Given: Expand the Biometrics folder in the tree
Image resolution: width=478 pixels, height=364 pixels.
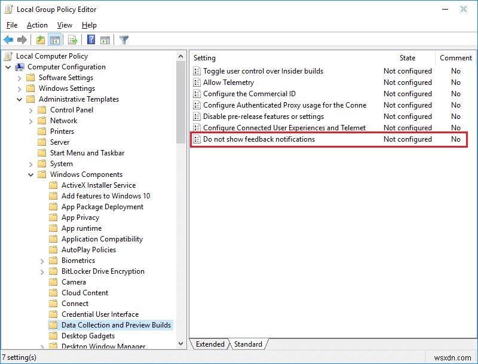Looking at the screenshot, I should (x=42, y=260).
